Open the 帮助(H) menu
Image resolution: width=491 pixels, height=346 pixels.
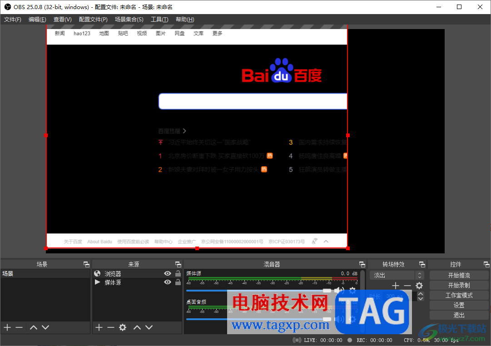(x=185, y=20)
